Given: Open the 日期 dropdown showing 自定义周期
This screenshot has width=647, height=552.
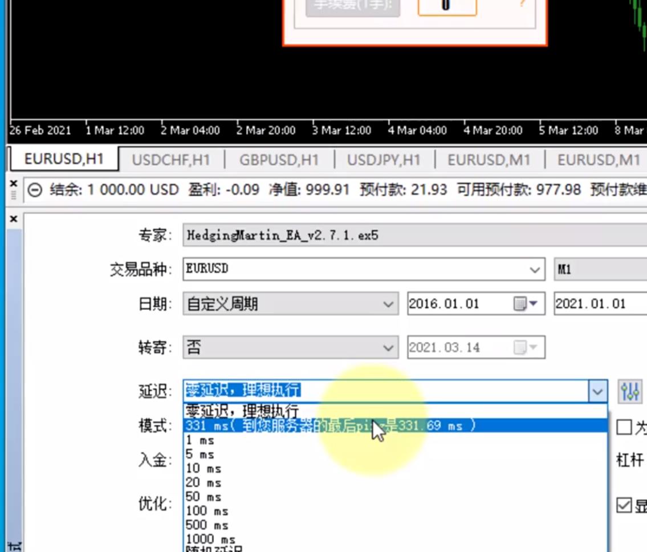Looking at the screenshot, I should click(x=390, y=303).
